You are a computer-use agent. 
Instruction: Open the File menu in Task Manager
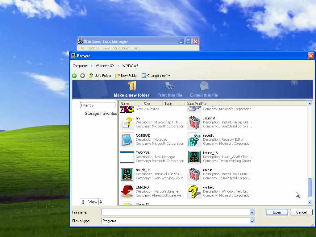click(x=81, y=48)
